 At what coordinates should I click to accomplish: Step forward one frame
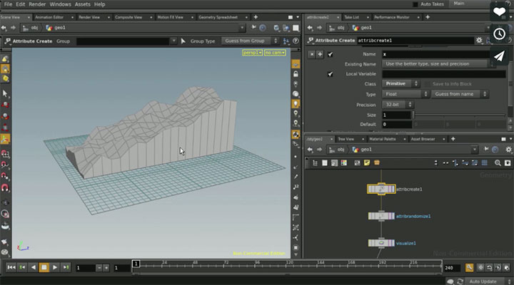(66, 268)
